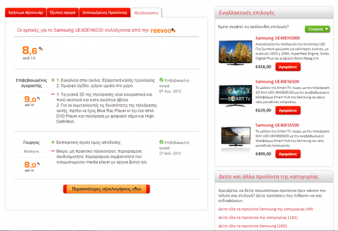The width and height of the screenshot is (338, 231).
Task: Open Δείτε όλα τα προϊόντα Samsung της κατηγορίας (49)
Action: point(266,209)
